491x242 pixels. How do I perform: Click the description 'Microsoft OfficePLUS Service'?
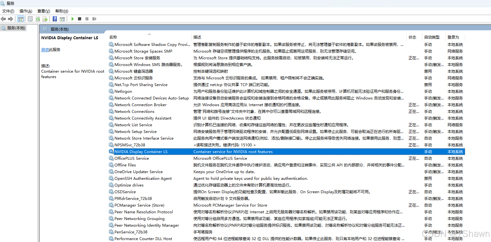(220, 158)
